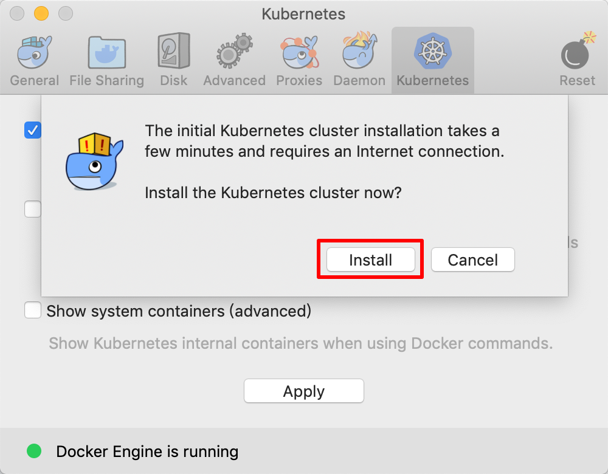Switch to the Daemon tab label

click(x=359, y=80)
